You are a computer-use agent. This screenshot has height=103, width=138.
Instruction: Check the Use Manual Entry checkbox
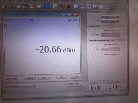click(x=102, y=45)
